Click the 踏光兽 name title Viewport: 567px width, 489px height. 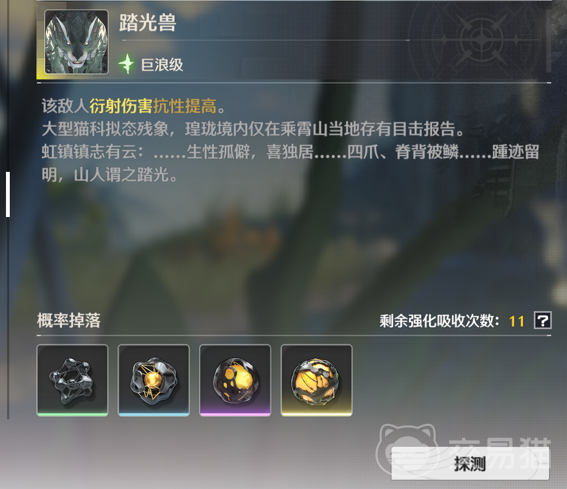click(x=147, y=23)
